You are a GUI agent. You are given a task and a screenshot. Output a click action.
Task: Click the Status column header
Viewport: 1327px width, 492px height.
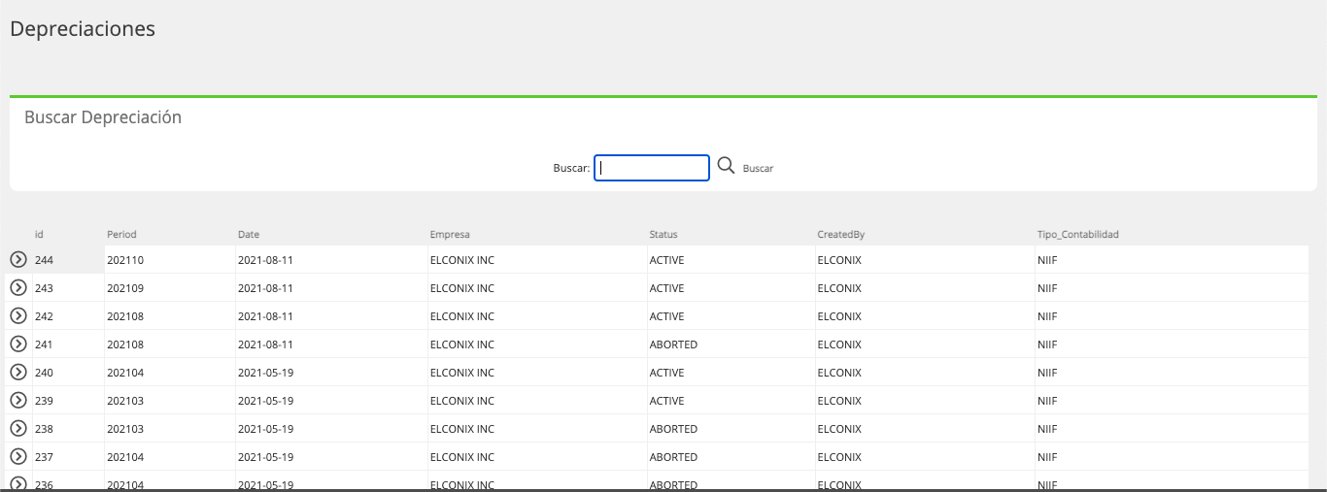point(663,235)
